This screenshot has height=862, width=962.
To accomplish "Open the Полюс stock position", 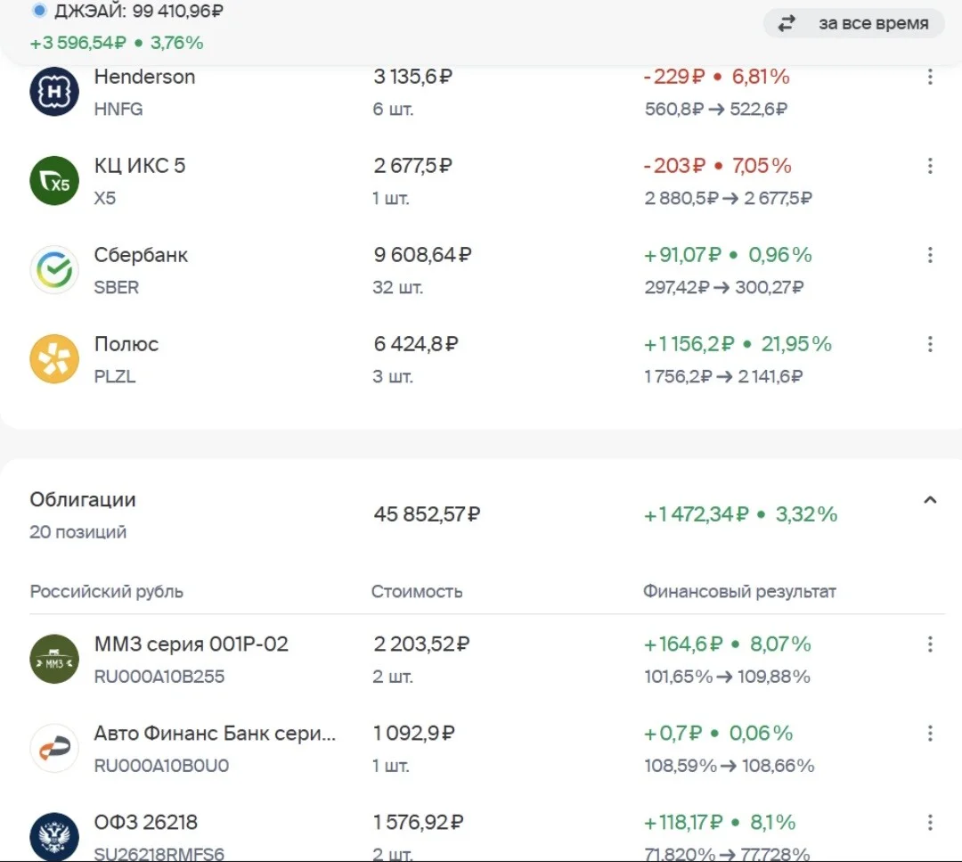I will [487, 359].
